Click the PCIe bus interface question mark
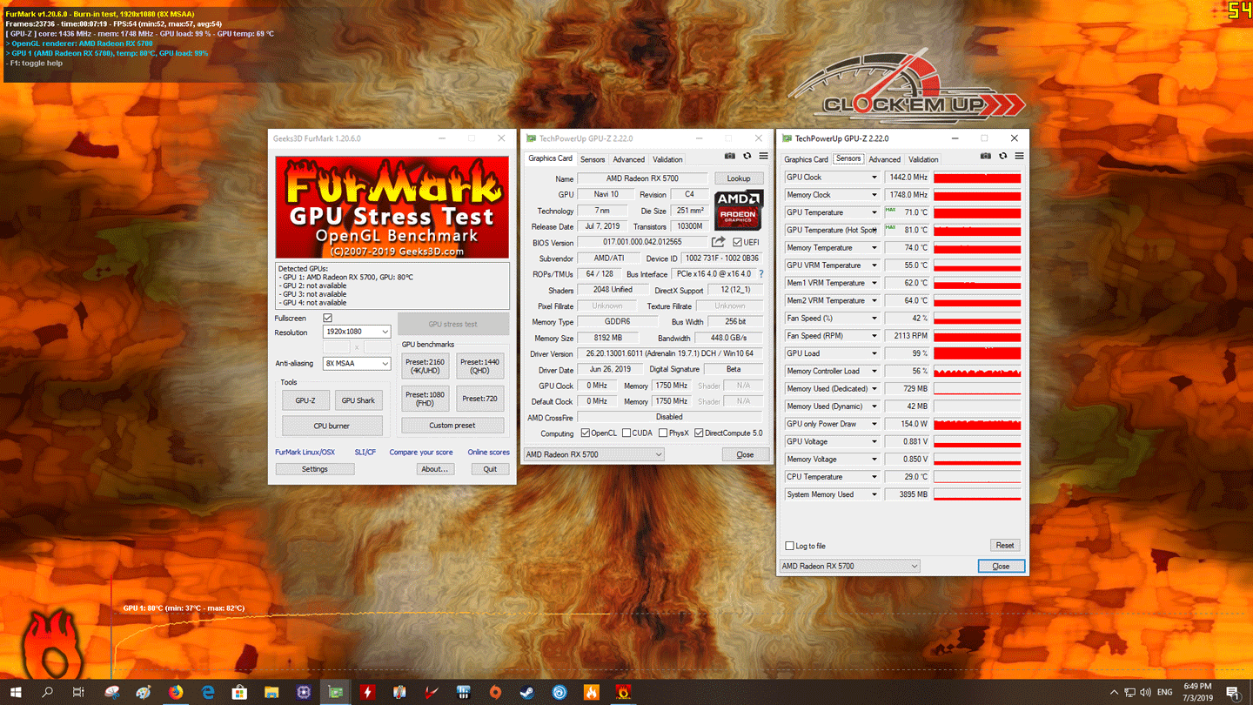This screenshot has width=1253, height=705. 761,274
